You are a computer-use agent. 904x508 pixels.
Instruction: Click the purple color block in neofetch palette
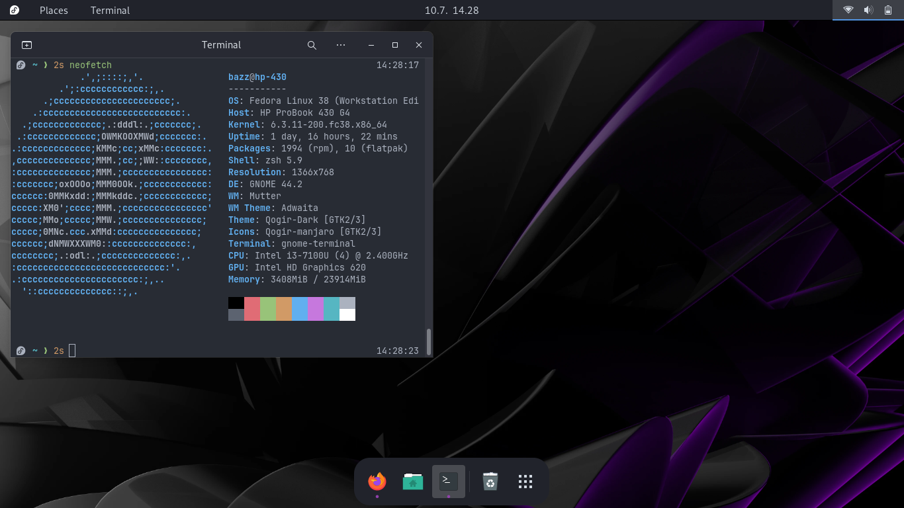click(316, 309)
